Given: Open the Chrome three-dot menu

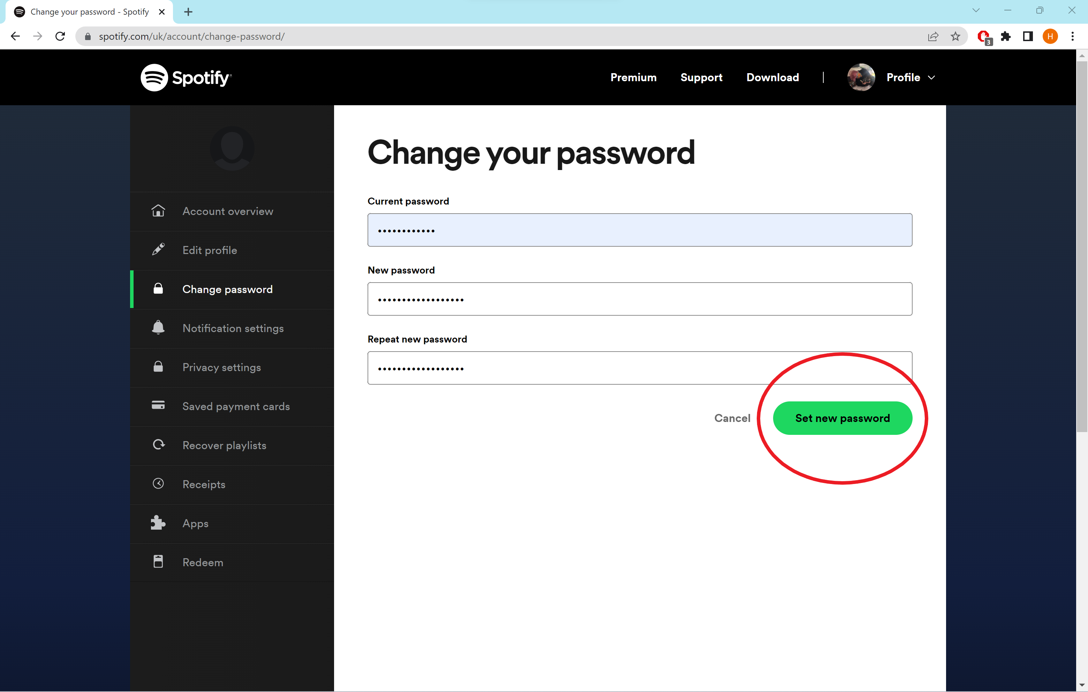Looking at the screenshot, I should point(1072,37).
